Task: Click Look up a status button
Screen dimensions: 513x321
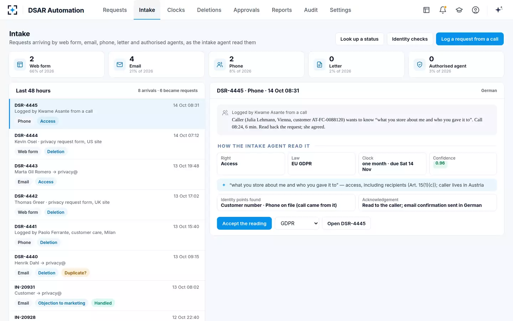Action: [x=359, y=39]
